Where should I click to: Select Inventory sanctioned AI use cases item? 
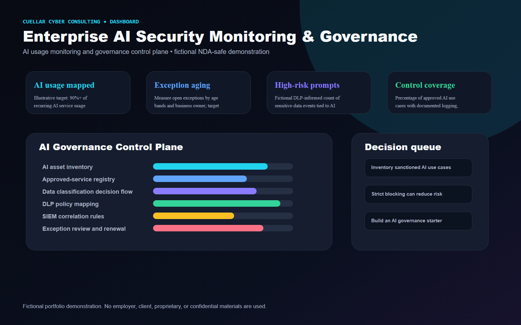click(418, 168)
